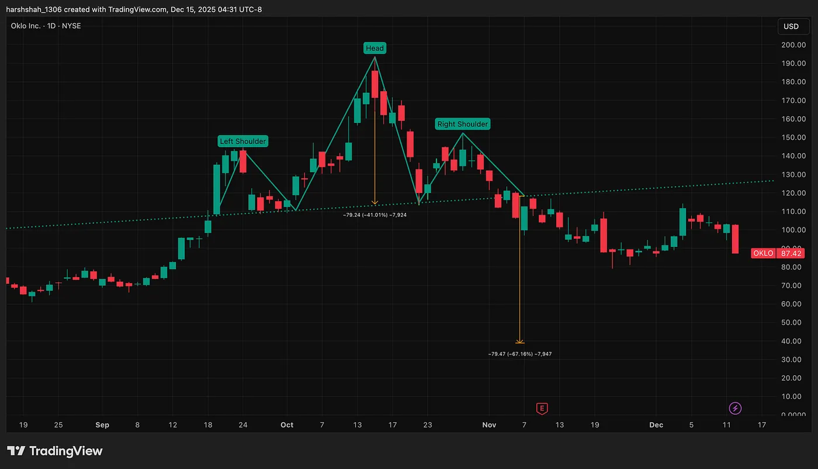Image resolution: width=818 pixels, height=469 pixels.
Task: Click the Dec date axis label
Action: 656,425
